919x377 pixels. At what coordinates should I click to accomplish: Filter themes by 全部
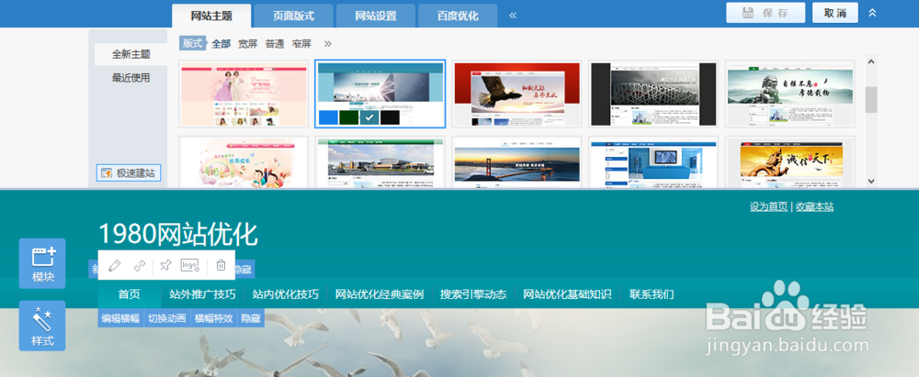click(221, 43)
